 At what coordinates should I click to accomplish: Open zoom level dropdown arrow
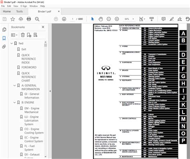click(133, 19)
